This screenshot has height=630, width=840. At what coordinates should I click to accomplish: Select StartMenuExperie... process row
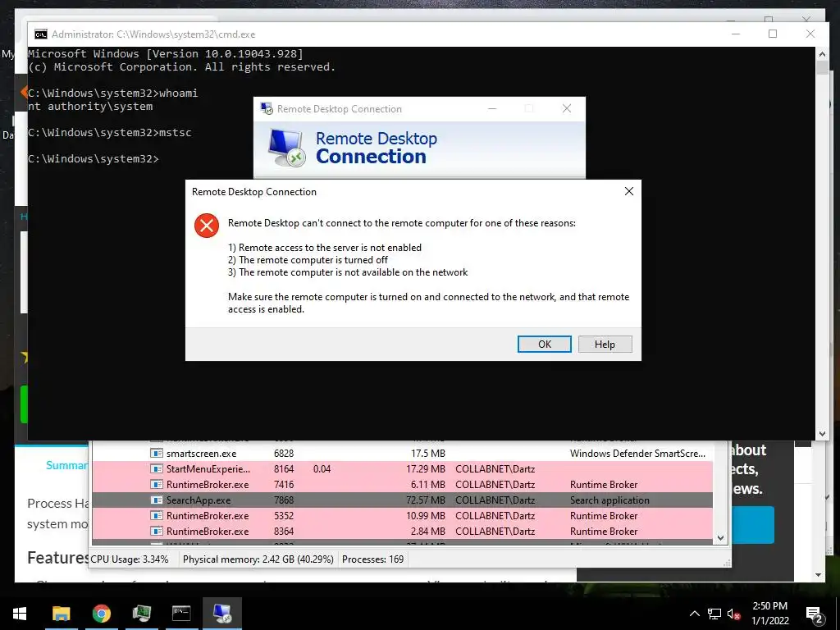point(402,468)
